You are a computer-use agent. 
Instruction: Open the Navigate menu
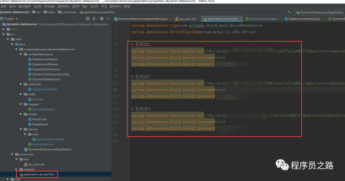[25, 6]
